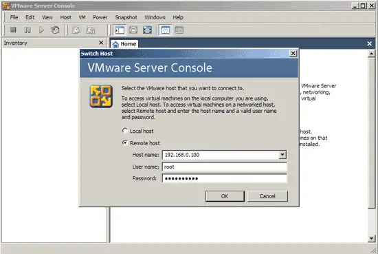Switch to the Home tab

pos(124,44)
